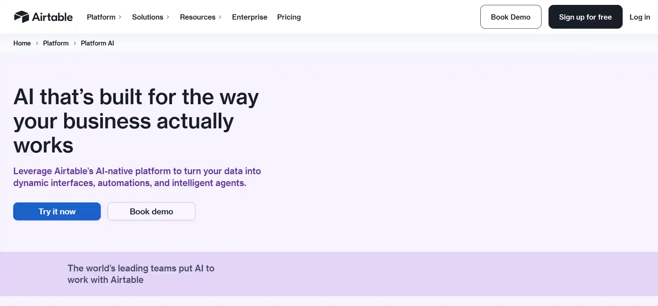This screenshot has width=658, height=306.
Task: Select Enterprise in the top navigation
Action: pos(249,17)
